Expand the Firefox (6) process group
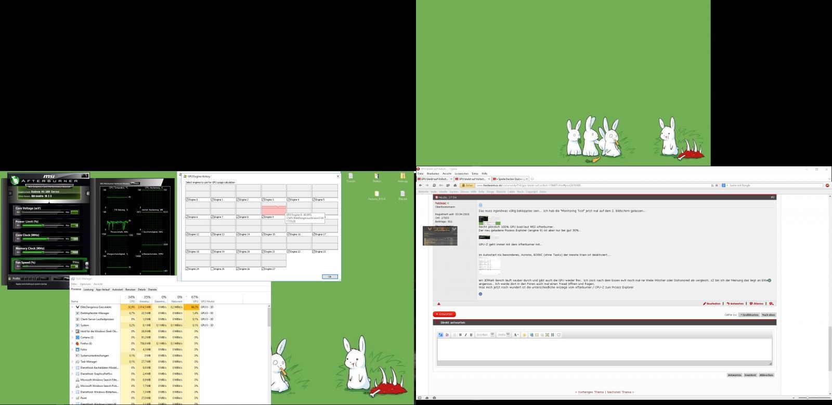Image resolution: width=832 pixels, height=405 pixels. (x=72, y=344)
